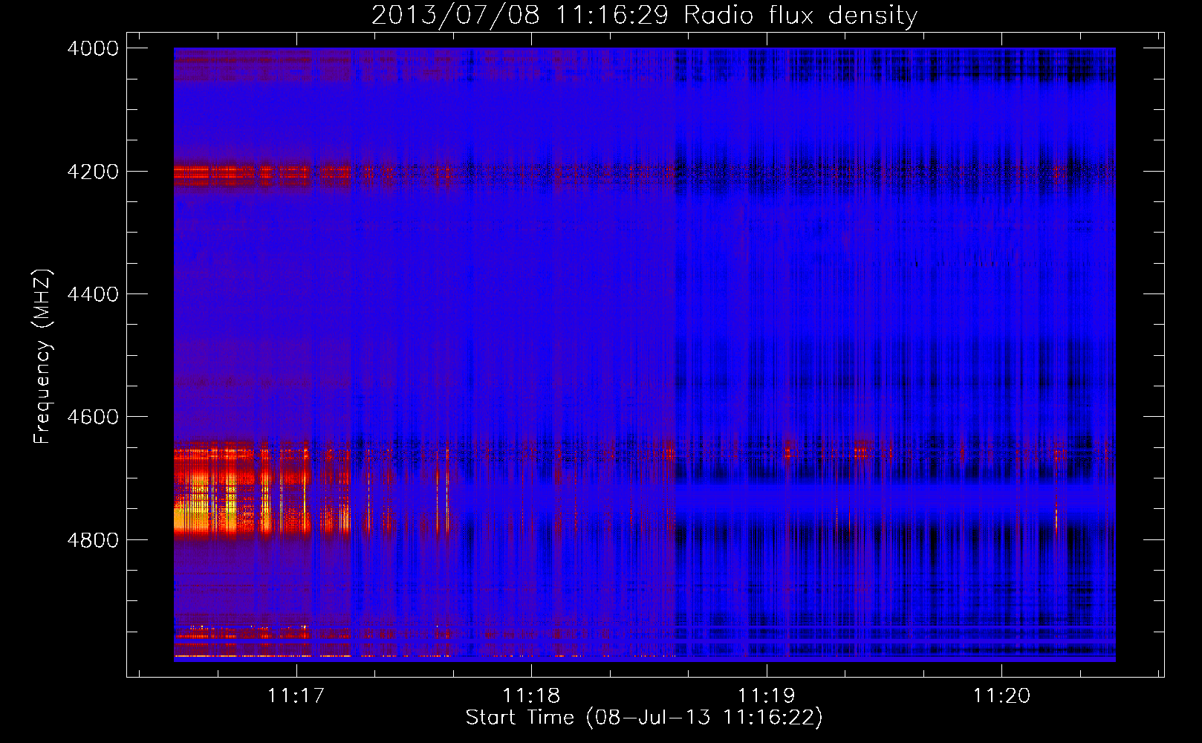Click the 4600 frequency tick label
Screen dimensions: 1202x743
click(93, 417)
